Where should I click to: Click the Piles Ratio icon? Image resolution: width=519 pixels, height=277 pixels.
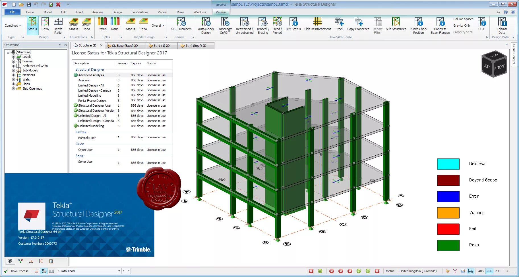[115, 24]
